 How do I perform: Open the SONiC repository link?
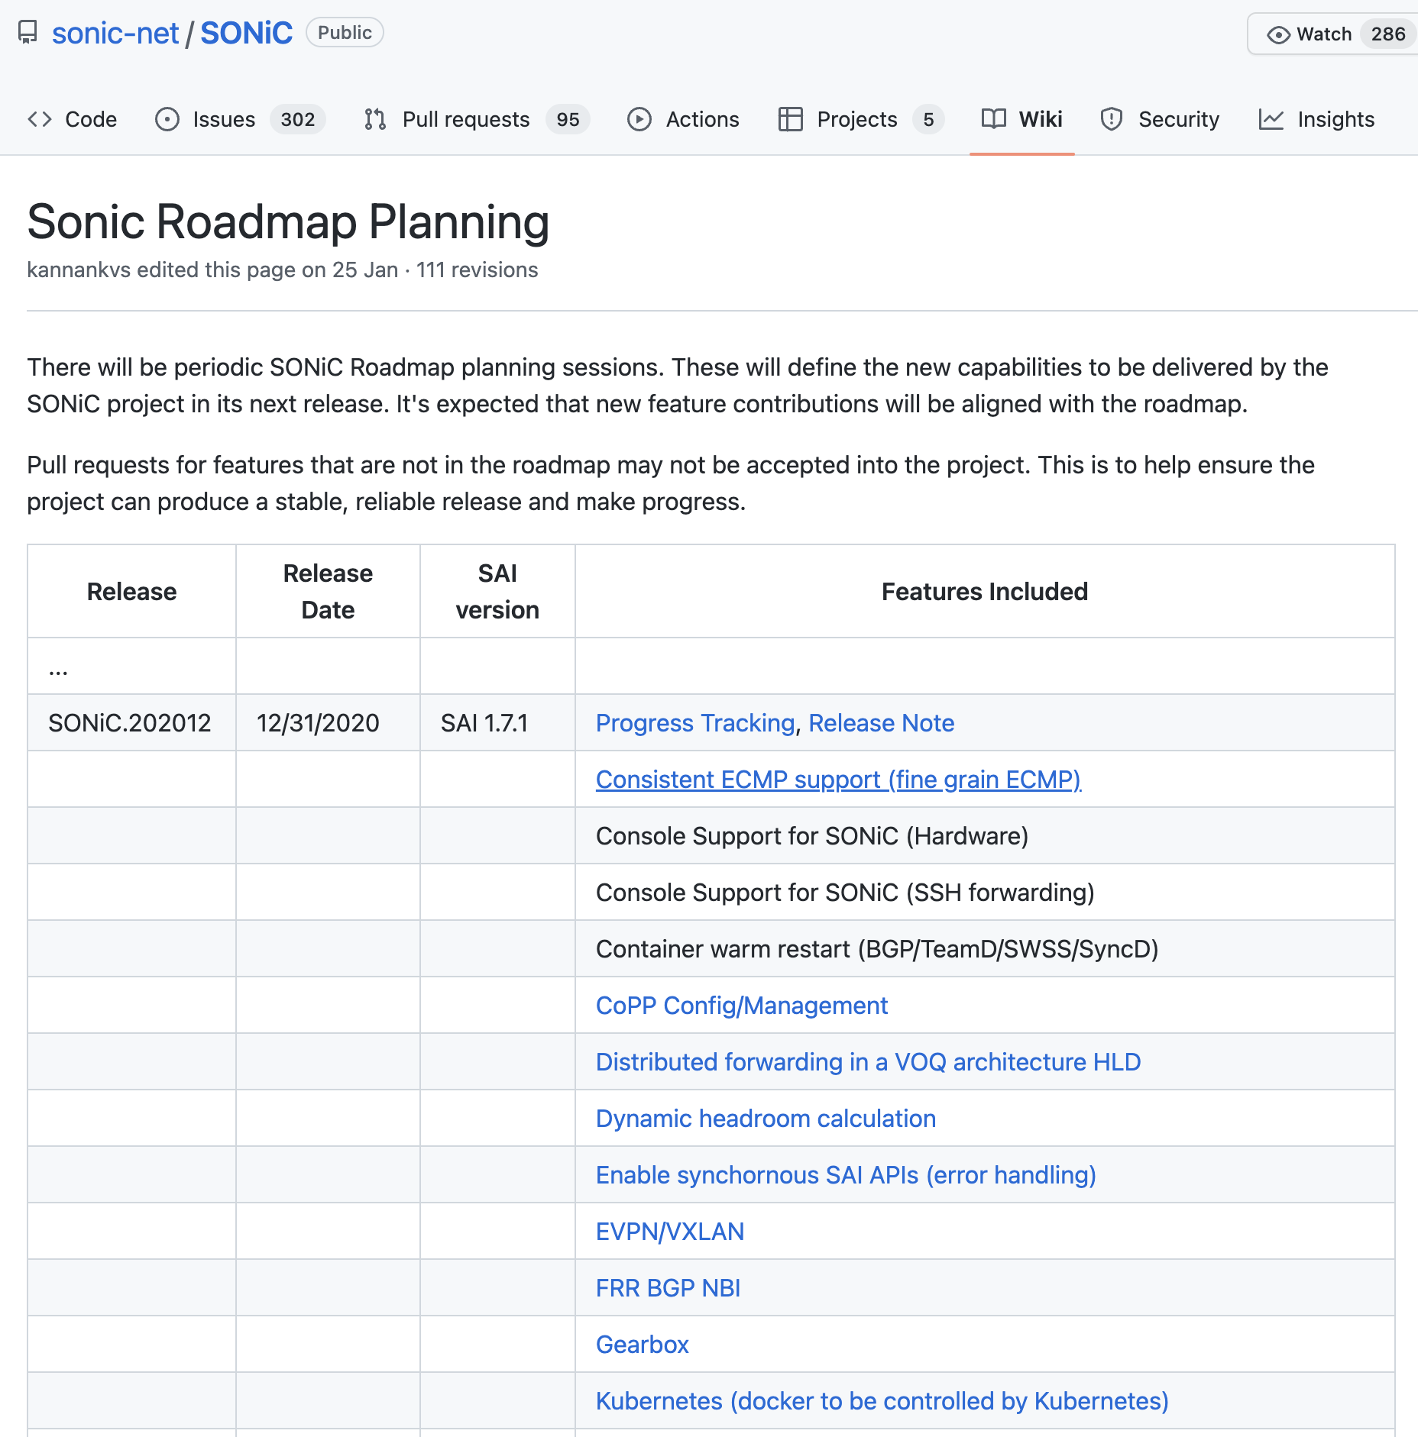point(246,33)
